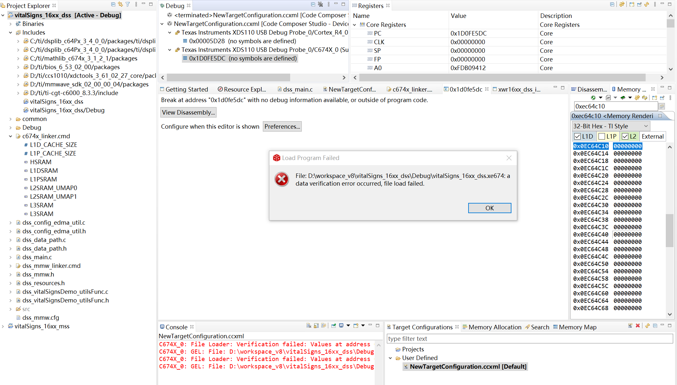Viewport: 677px width, 385px height.
Task: Open the Search tab
Action: coord(537,327)
